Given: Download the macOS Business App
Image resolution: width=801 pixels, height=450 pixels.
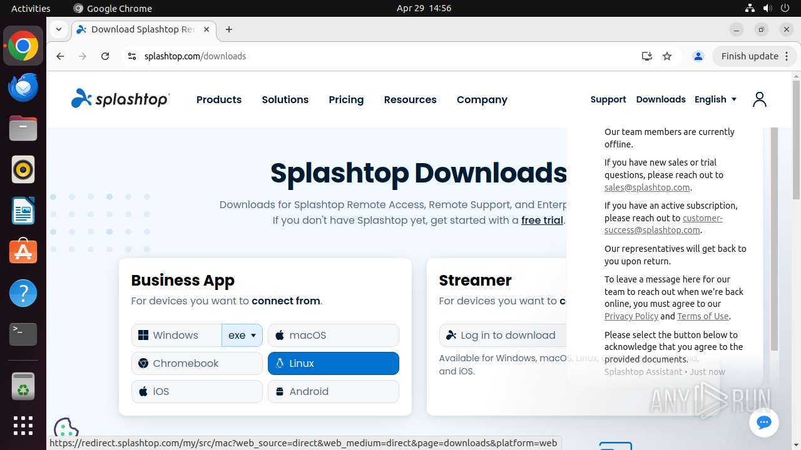Looking at the screenshot, I should [x=334, y=335].
